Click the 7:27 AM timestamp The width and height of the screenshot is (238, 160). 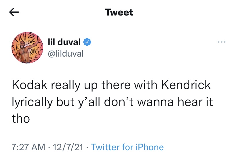pyautogui.click(x=28, y=147)
